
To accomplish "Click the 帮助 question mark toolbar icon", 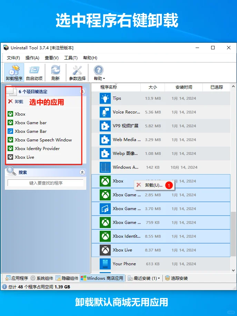I will click(x=98, y=70).
